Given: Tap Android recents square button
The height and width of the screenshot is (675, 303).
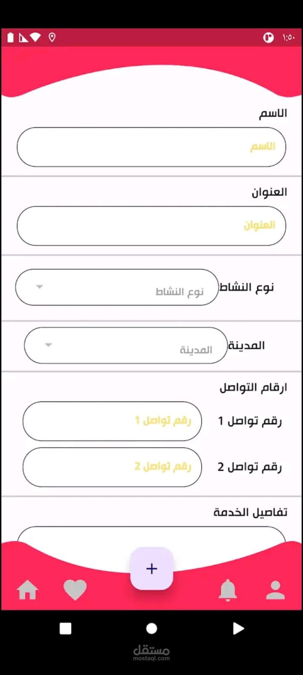Looking at the screenshot, I should click(66, 629).
